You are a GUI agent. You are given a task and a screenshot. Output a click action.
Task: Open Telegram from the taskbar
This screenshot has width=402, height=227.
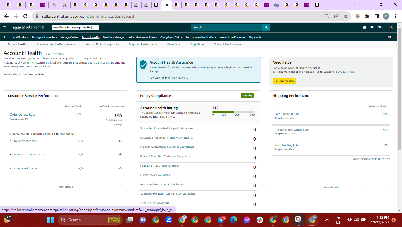(x=221, y=220)
